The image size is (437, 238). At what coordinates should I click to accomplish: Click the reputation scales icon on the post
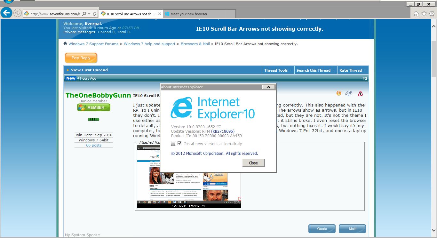coord(349,93)
